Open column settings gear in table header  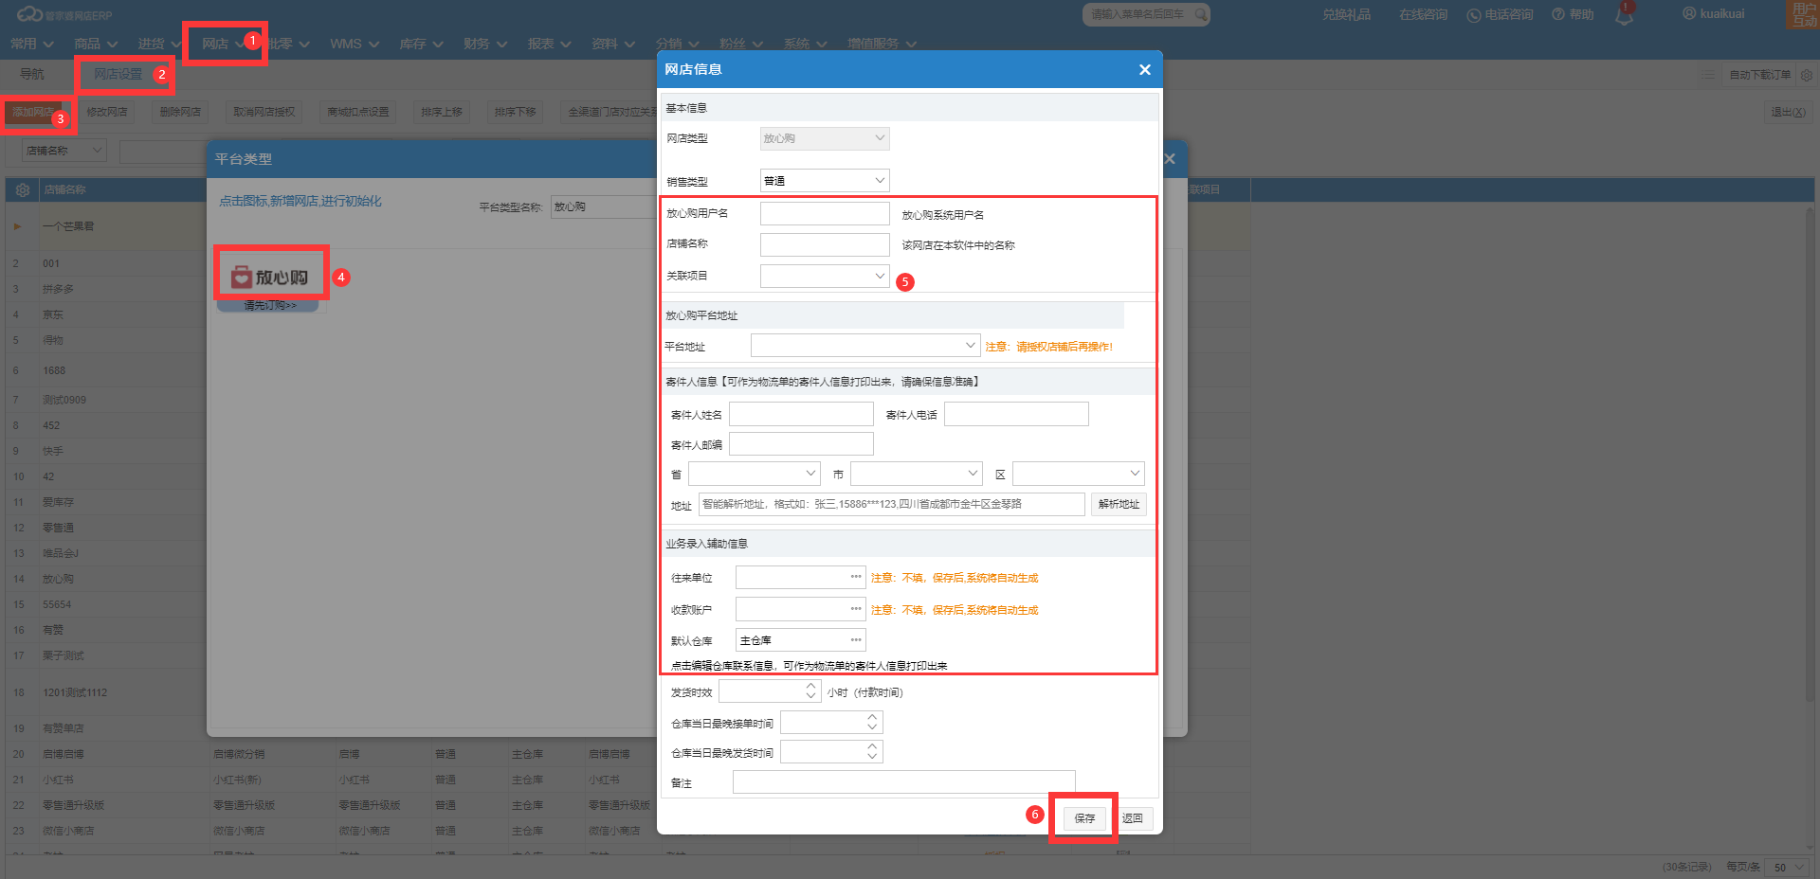pos(23,189)
